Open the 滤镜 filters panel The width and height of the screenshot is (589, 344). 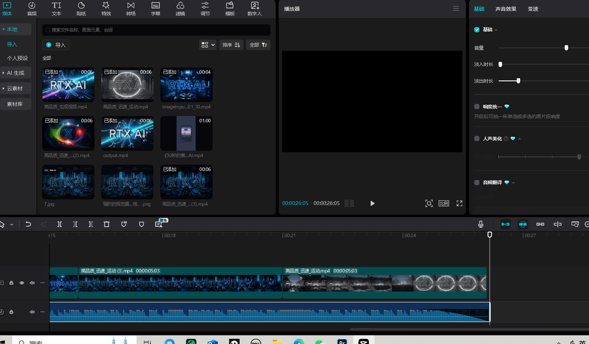[x=180, y=9]
